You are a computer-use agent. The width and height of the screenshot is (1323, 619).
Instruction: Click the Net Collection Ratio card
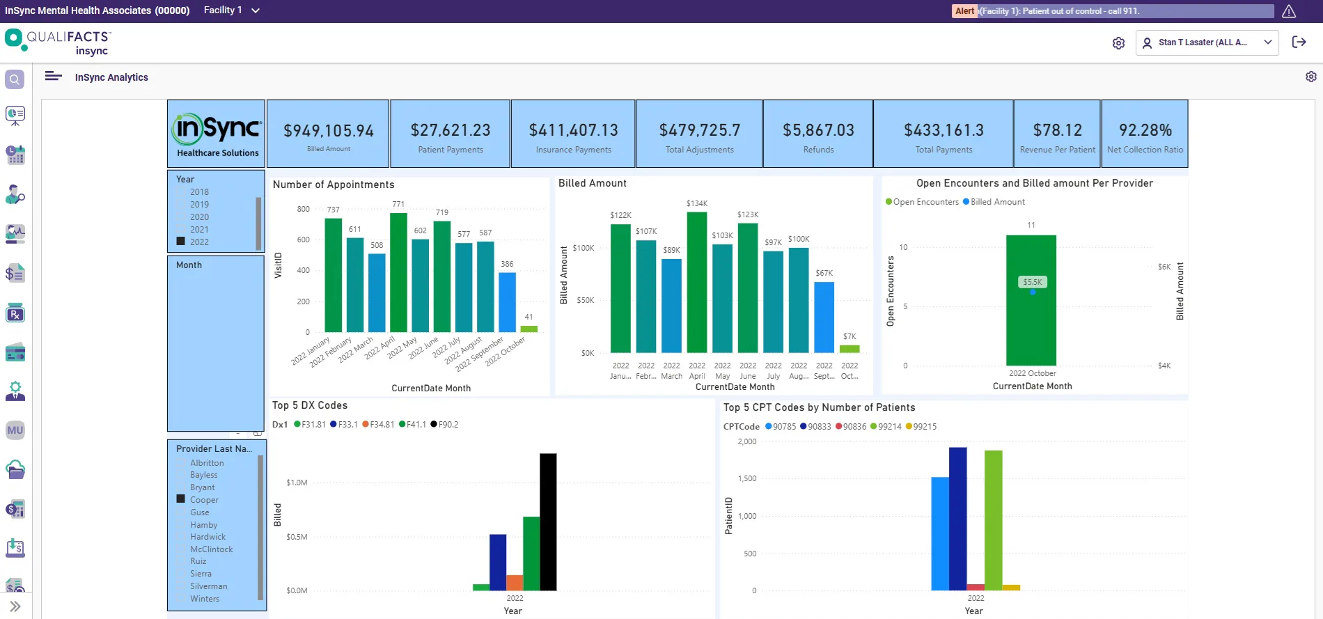click(x=1145, y=134)
